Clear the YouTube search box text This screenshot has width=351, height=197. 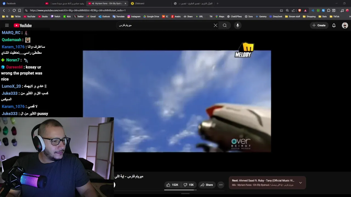216,25
